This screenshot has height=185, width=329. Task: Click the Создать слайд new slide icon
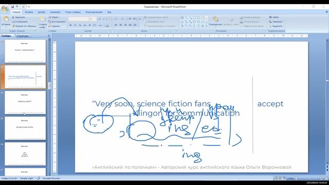tap(43, 19)
